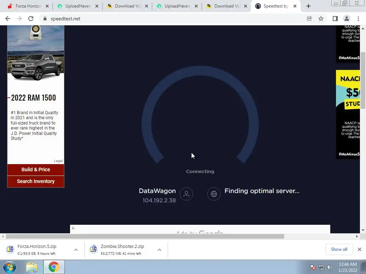
Task: Click the IP address 104.192.2.38
Action: point(159,201)
